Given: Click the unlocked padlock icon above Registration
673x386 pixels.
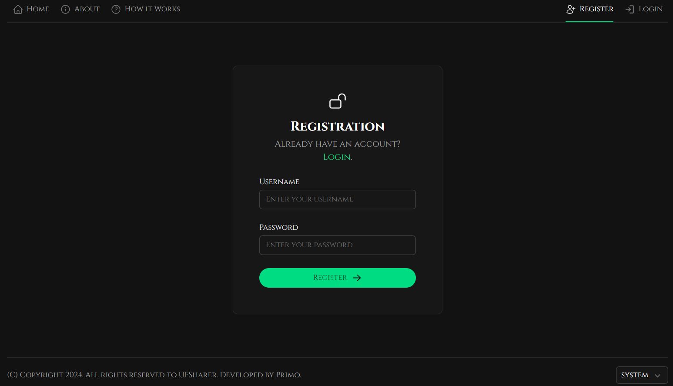Looking at the screenshot, I should pos(338,101).
